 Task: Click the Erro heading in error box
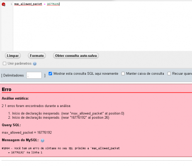pyautogui.click(x=7, y=89)
